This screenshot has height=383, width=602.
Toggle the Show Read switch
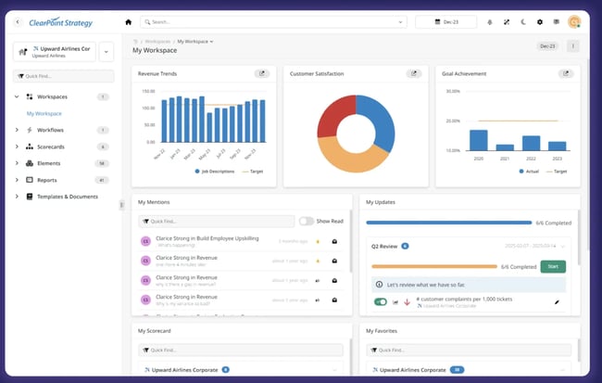307,221
